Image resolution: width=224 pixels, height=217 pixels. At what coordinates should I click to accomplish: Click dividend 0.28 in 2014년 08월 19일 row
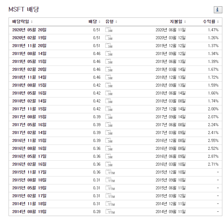coord(97,211)
